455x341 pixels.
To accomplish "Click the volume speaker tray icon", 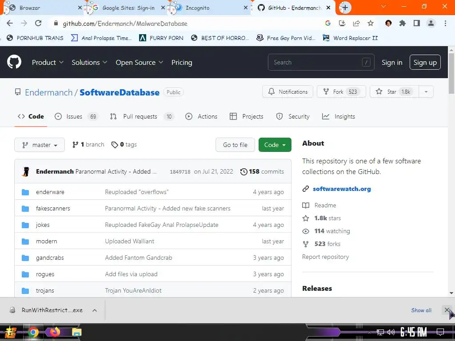I will click(391, 332).
